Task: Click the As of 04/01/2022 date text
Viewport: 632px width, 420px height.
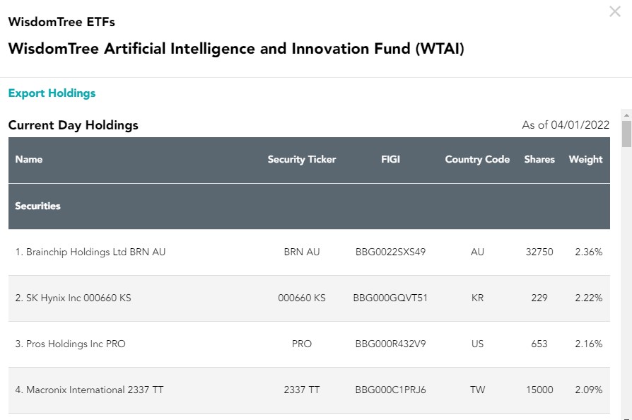Action: point(566,125)
